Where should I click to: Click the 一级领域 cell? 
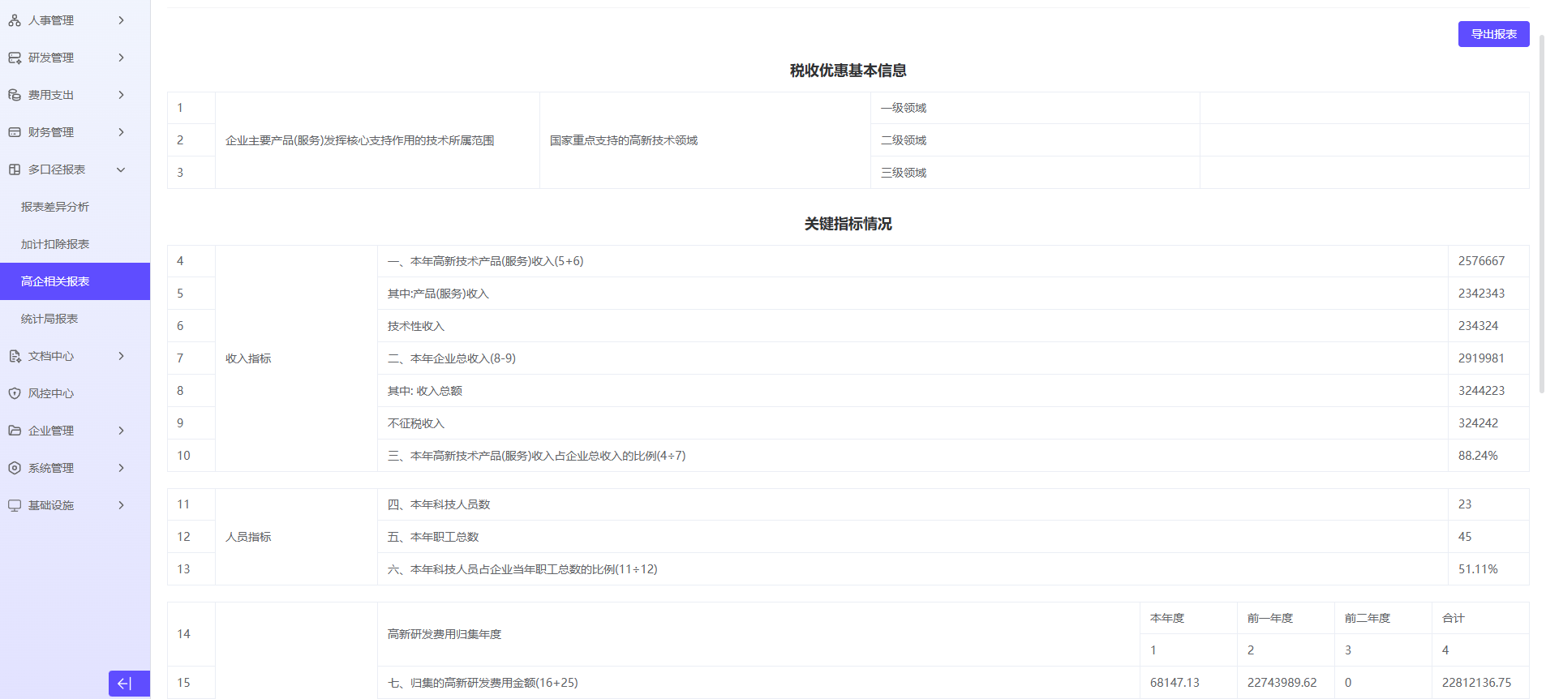pyautogui.click(x=1035, y=108)
